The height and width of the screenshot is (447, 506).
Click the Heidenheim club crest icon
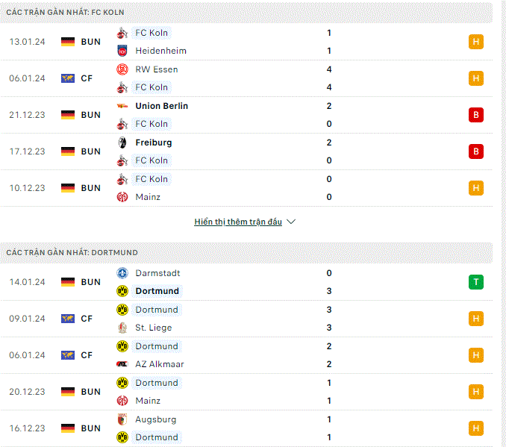pos(122,51)
